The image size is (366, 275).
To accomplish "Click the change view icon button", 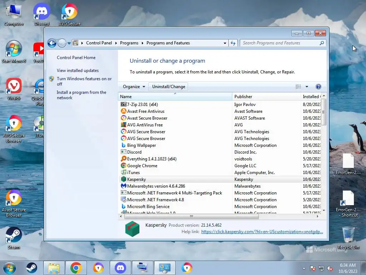I will click(x=298, y=87).
